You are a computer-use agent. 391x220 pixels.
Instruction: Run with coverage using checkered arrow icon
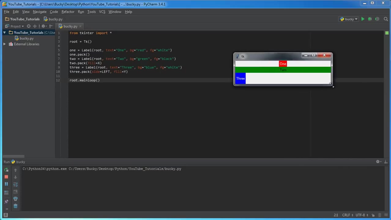tap(377, 19)
